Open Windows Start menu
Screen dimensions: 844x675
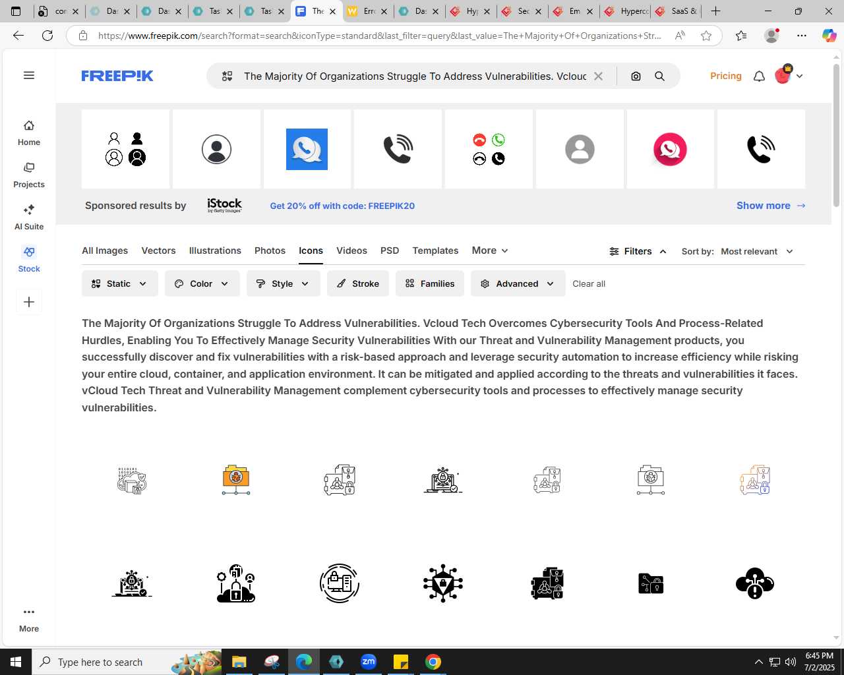point(16,662)
